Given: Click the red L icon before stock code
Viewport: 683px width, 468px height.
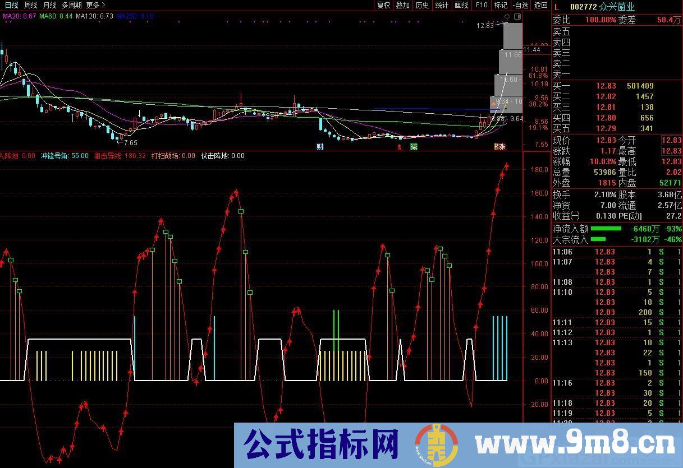Looking at the screenshot, I should tap(556, 7).
